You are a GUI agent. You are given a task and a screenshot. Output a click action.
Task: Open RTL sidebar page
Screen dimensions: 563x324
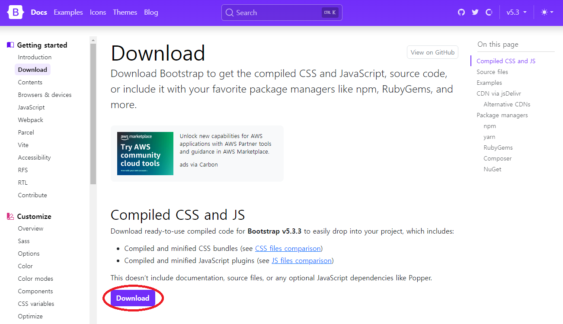tap(22, 183)
